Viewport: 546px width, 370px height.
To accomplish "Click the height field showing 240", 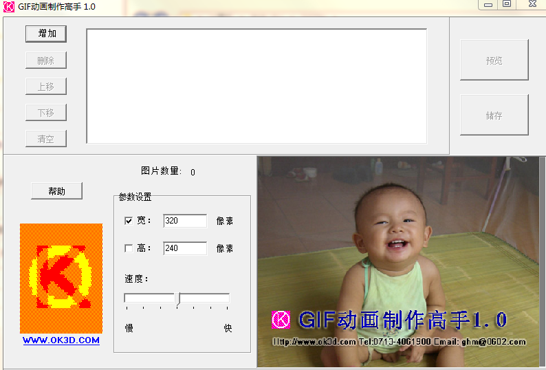I will 184,248.
